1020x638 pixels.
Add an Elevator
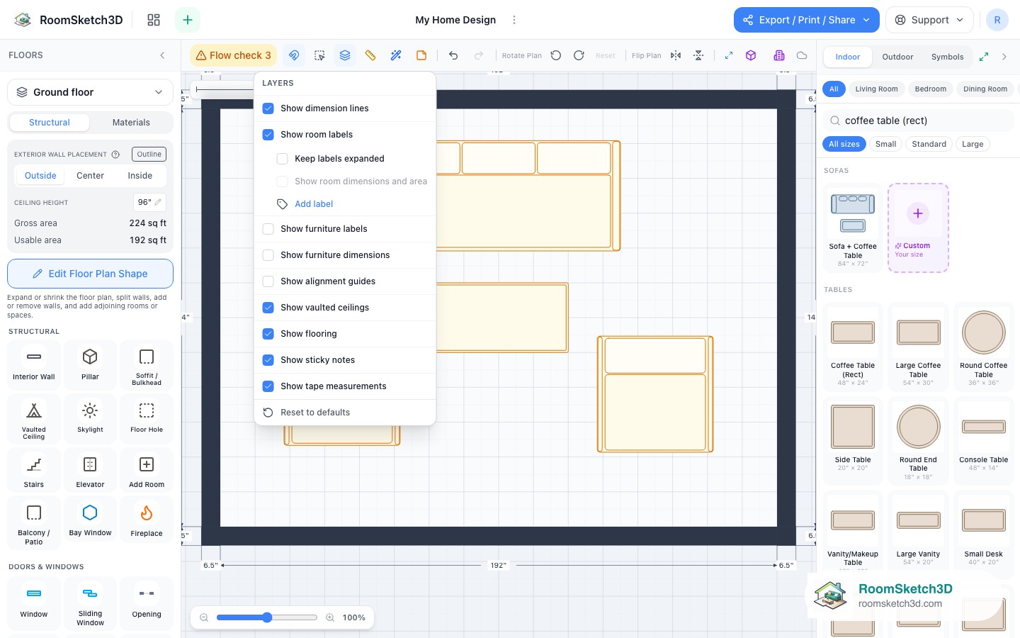(90, 471)
